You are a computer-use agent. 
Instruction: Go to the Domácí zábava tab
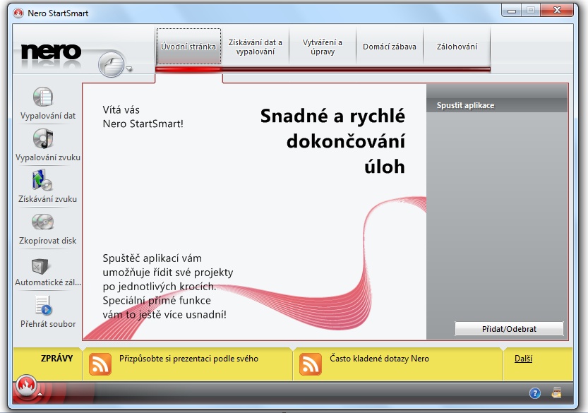[x=390, y=47]
